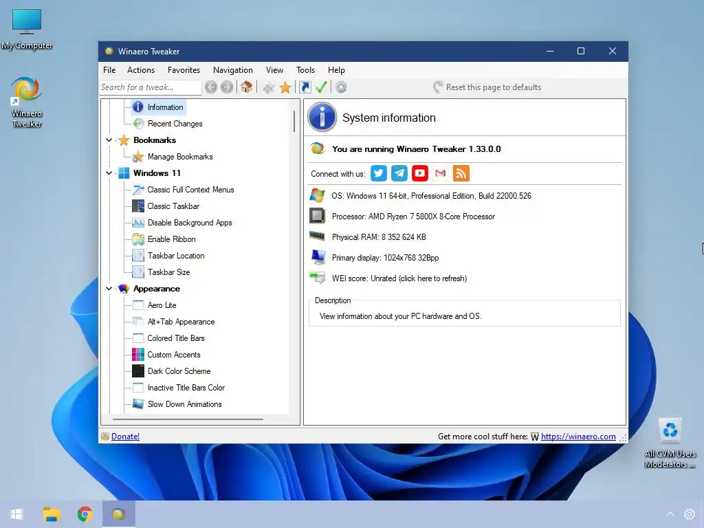
Task: Select Information in the tree
Action: (x=158, y=107)
